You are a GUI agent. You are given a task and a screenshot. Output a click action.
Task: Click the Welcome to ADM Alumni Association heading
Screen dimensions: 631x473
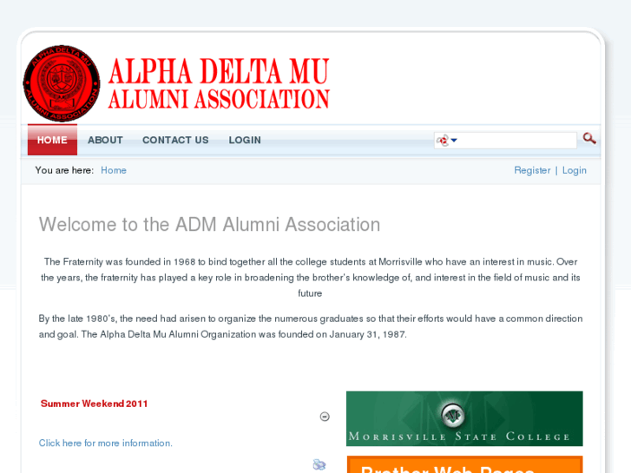[x=209, y=225]
